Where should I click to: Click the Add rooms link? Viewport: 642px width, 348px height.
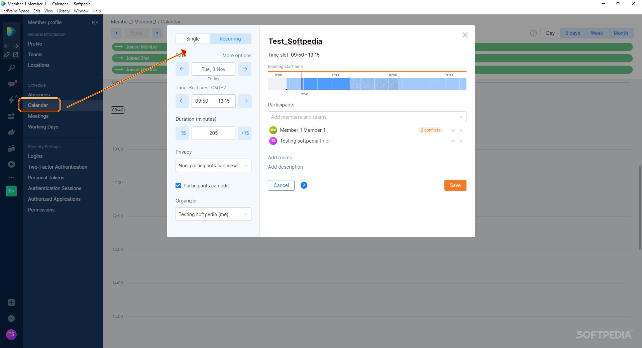[280, 158]
